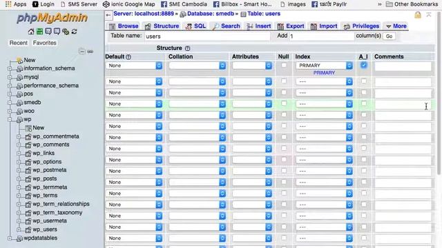Click the phpMyAdmin Home icon
Viewport: 442px width, 248px height.
[31, 32]
